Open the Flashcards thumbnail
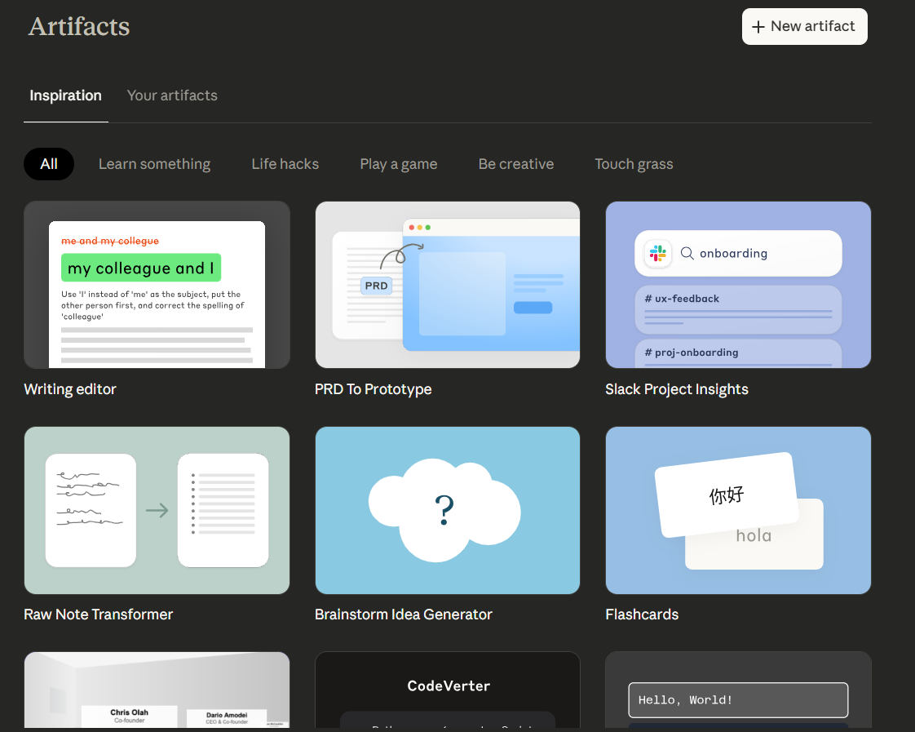Viewport: 915px width, 732px height. [x=738, y=510]
